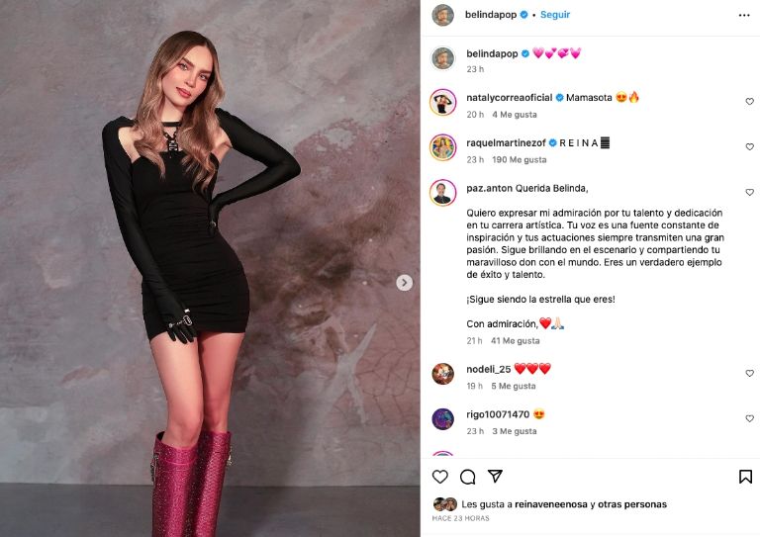Open paz.anton profile avatar
Viewport: 760px width, 537px height.
(x=442, y=192)
